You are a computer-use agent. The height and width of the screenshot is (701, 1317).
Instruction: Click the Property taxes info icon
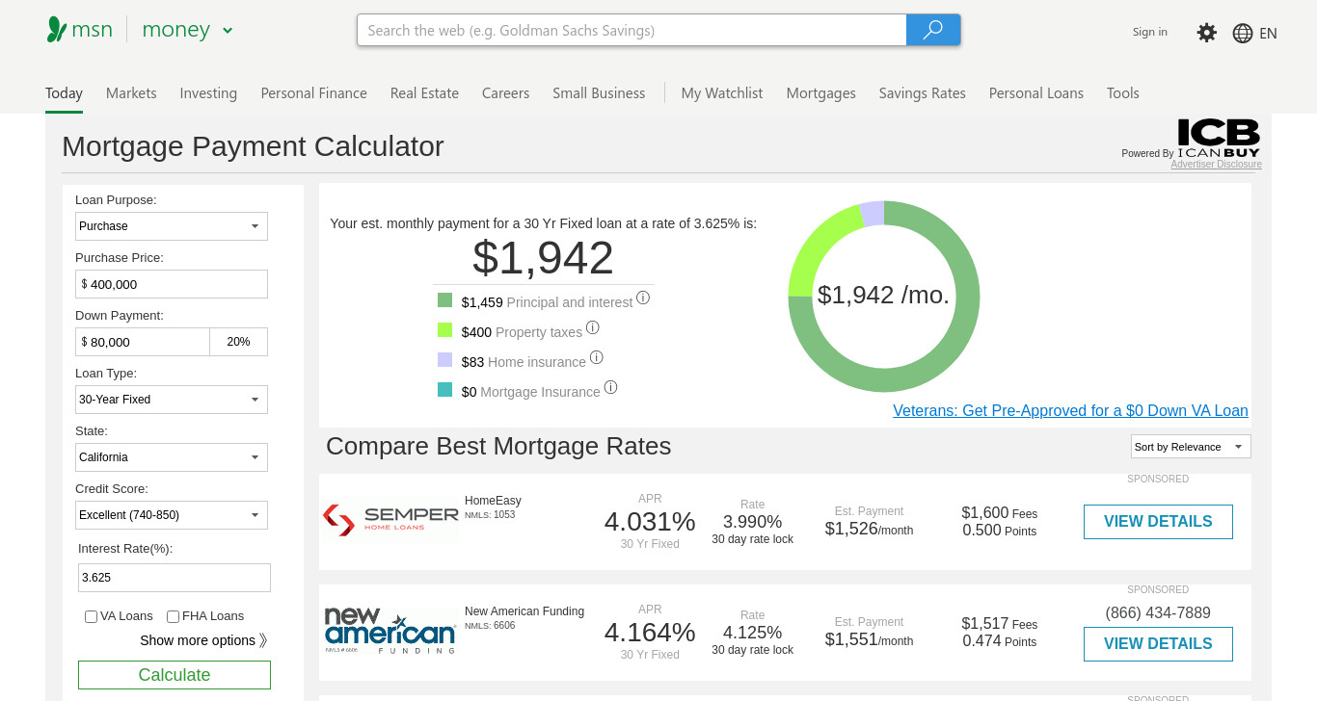(x=593, y=327)
